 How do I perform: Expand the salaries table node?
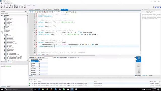tap(5, 24)
